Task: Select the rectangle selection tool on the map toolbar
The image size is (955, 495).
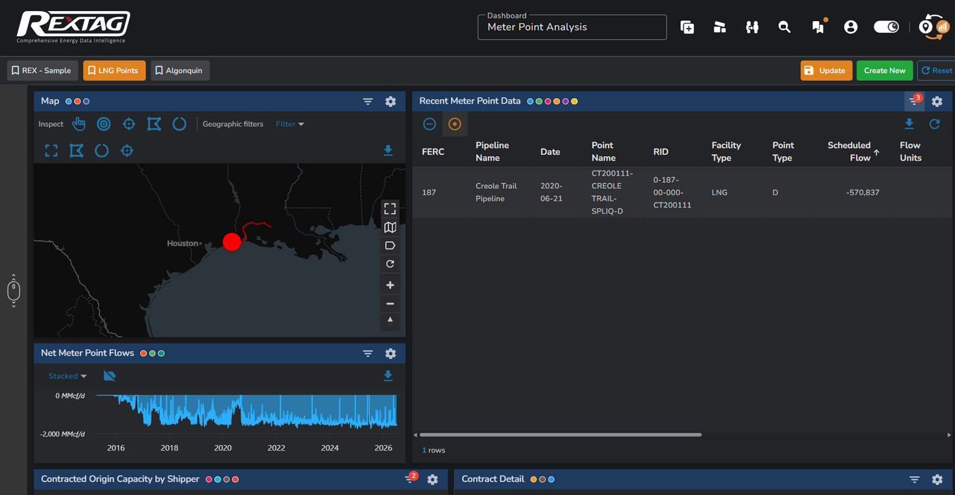Action: click(x=51, y=151)
